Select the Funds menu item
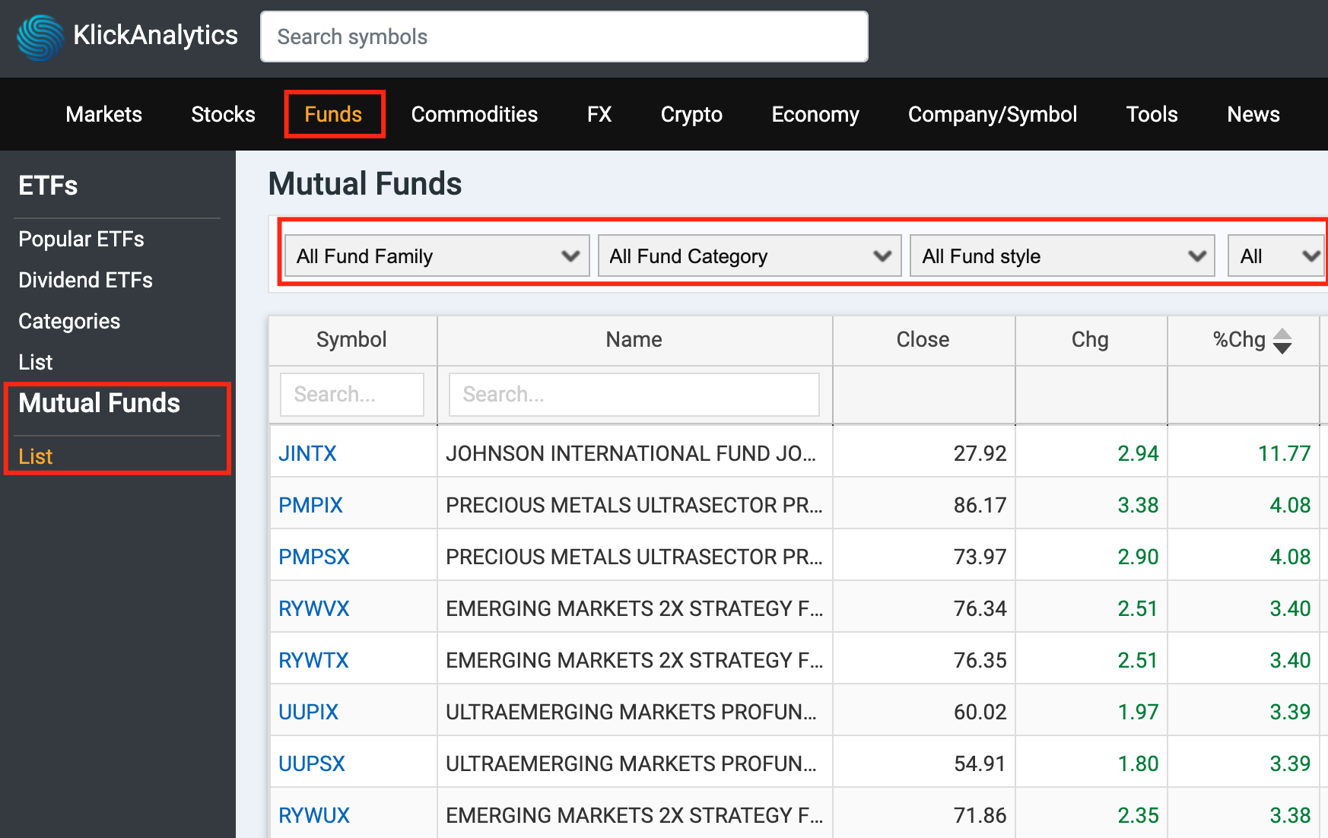This screenshot has height=838, width=1328. coord(333,114)
